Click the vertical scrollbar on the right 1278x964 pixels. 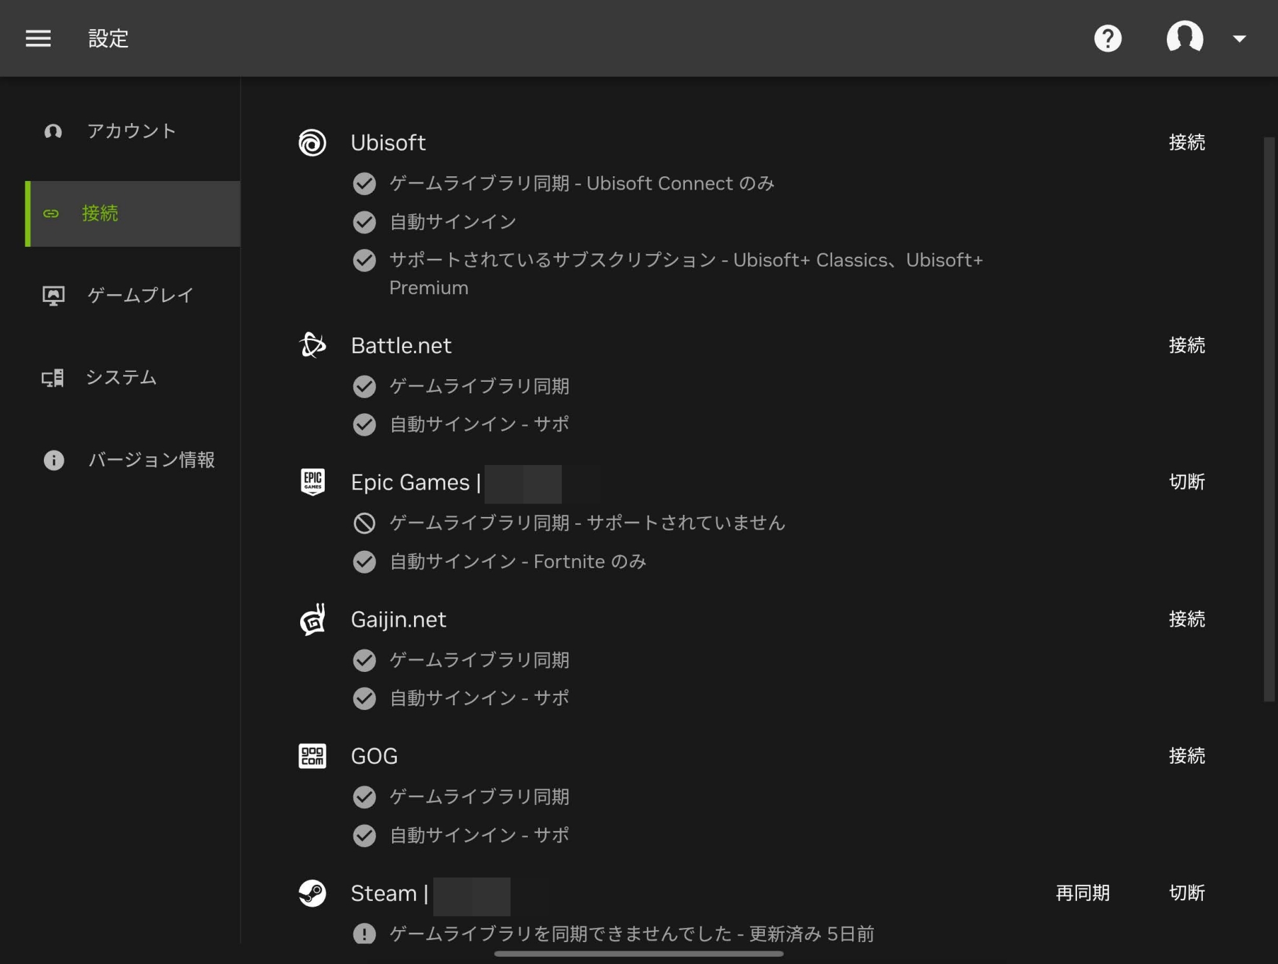pyautogui.click(x=1269, y=419)
